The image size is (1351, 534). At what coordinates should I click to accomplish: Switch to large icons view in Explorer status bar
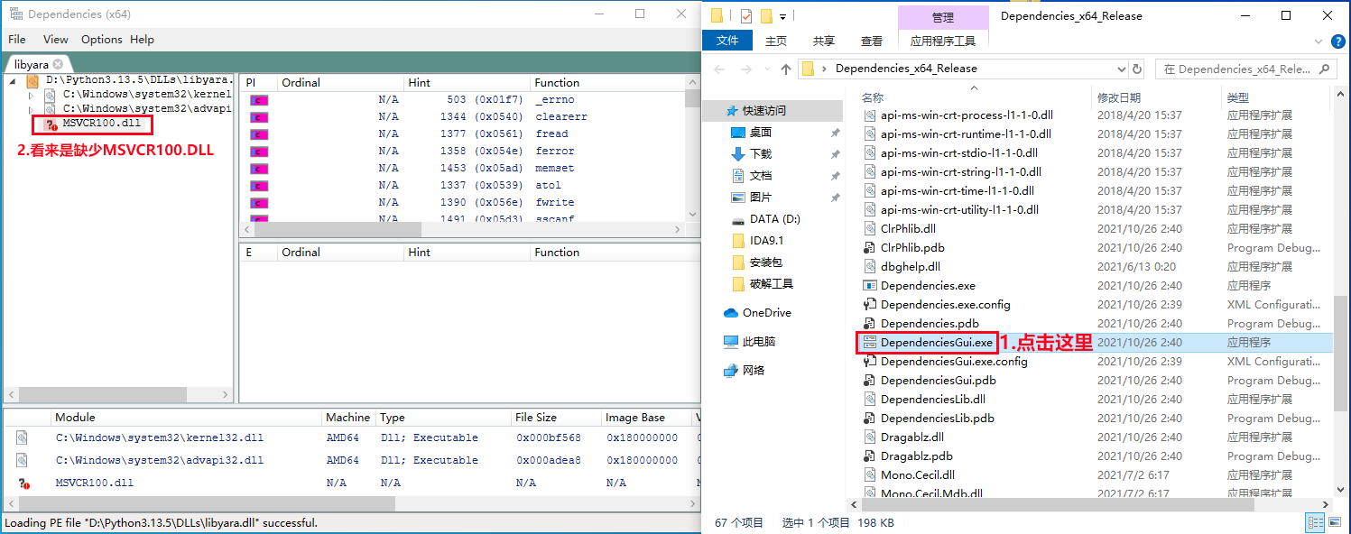1336,522
